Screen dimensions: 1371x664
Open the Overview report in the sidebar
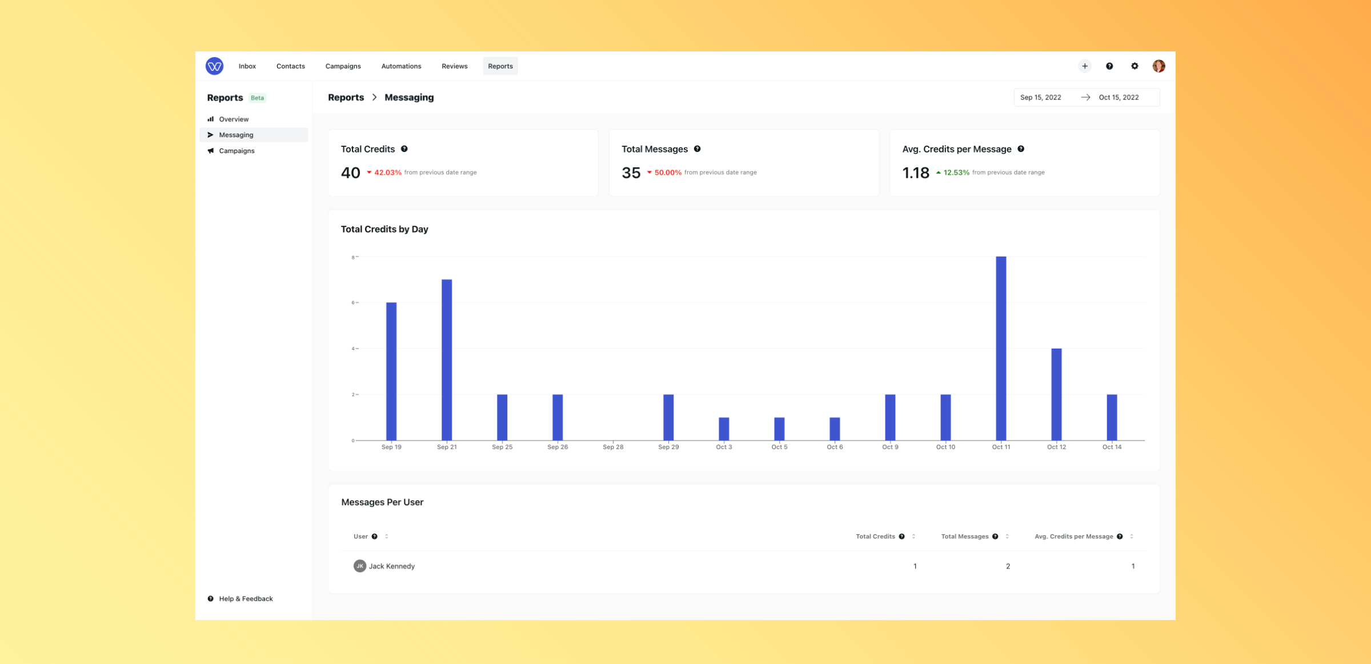[x=234, y=119]
